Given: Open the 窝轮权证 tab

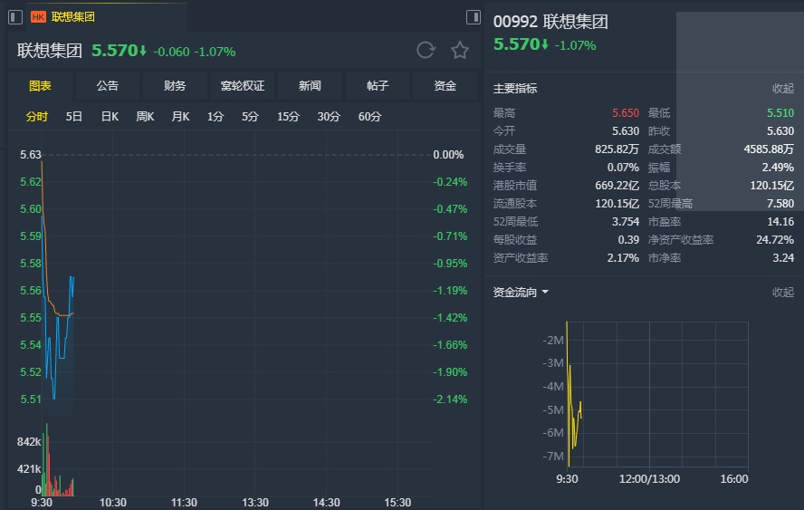Looking at the screenshot, I should pos(243,86).
